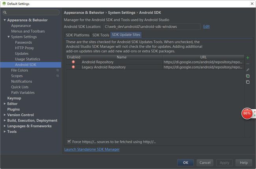
Task: Toggle Android Repository enabled error indicator
Action: click(x=73, y=62)
